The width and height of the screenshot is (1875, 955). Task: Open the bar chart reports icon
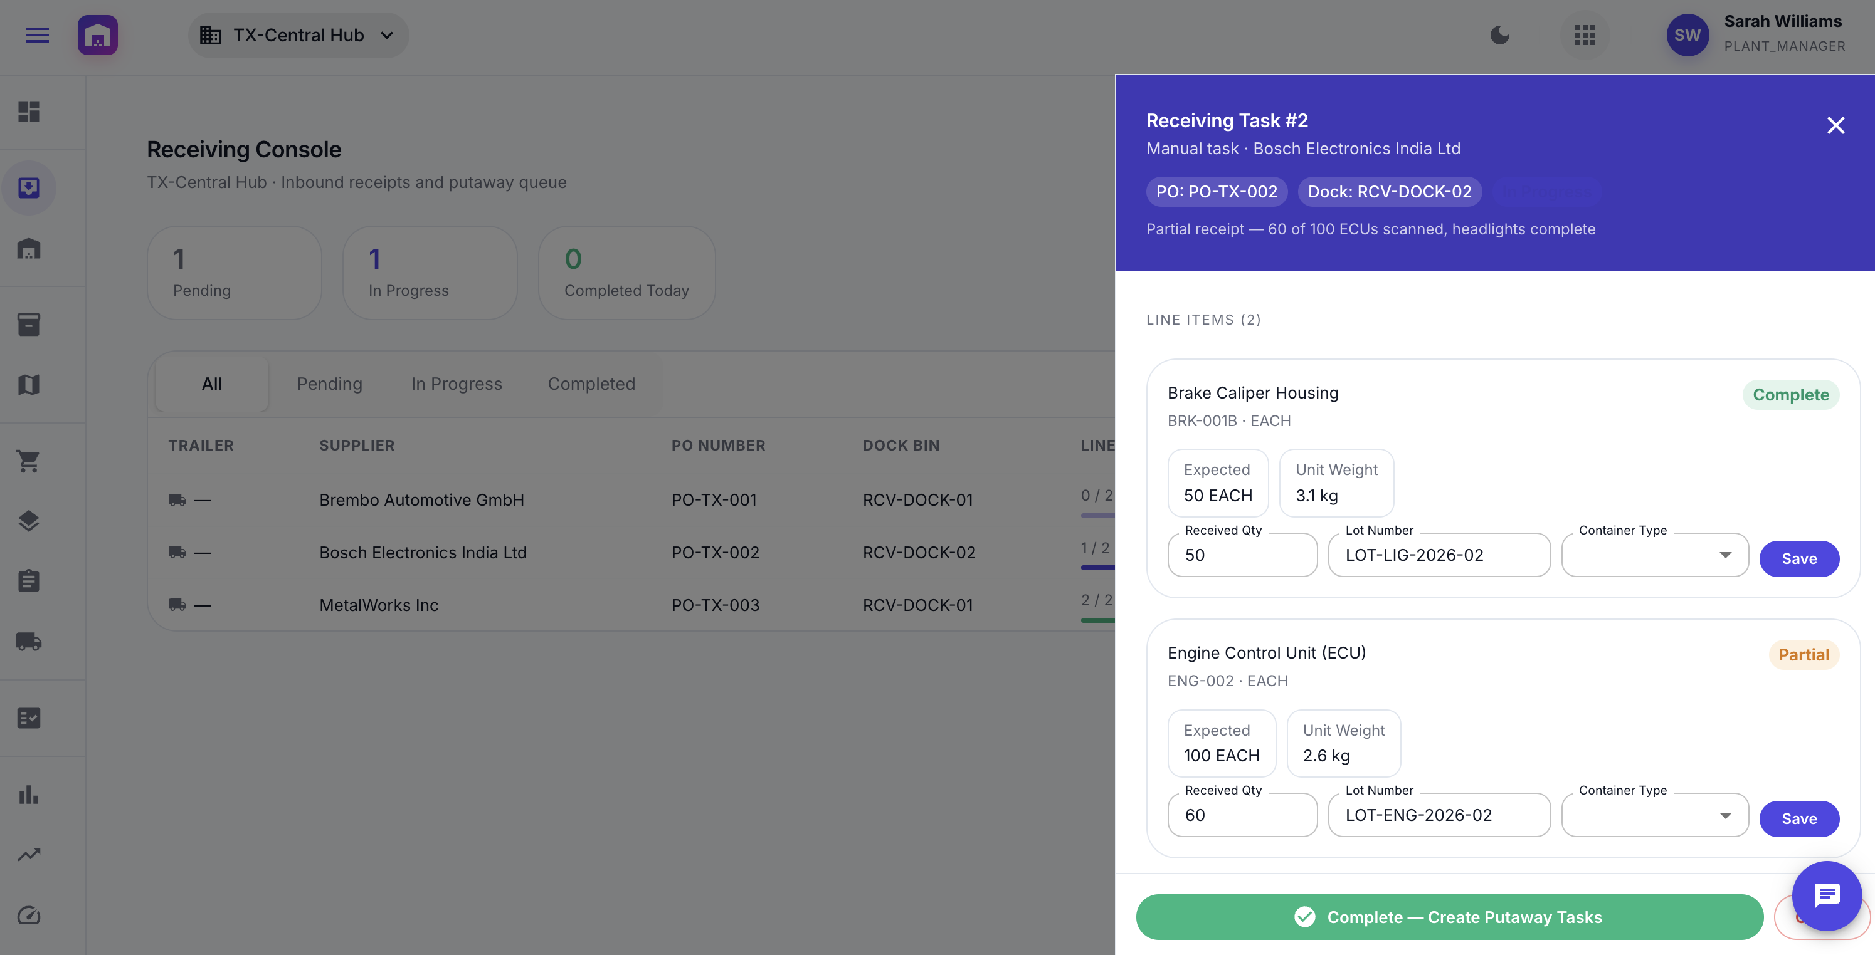click(28, 794)
